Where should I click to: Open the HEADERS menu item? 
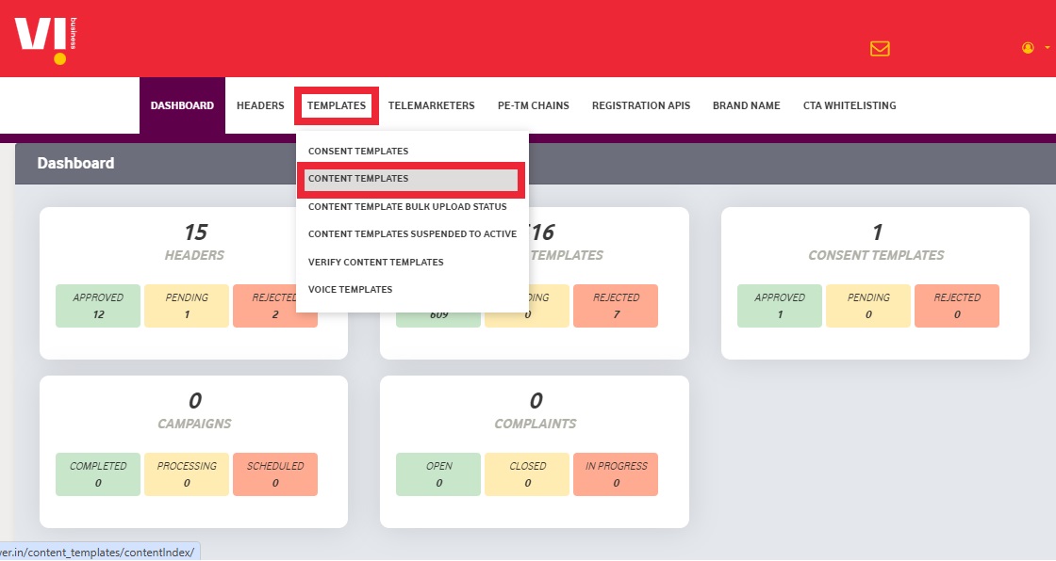click(x=259, y=105)
